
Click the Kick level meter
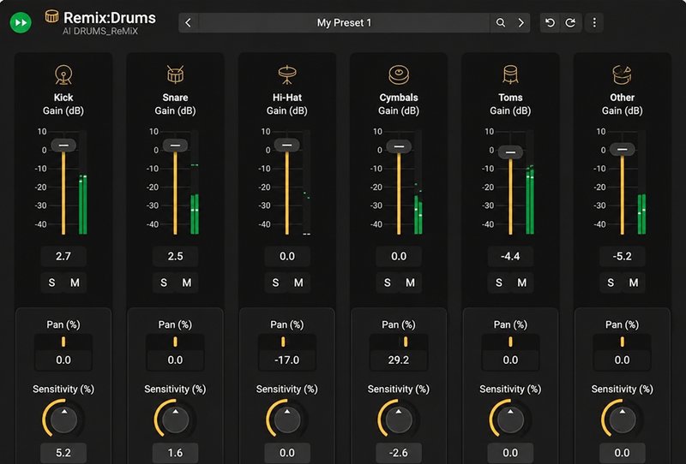[x=82, y=182]
